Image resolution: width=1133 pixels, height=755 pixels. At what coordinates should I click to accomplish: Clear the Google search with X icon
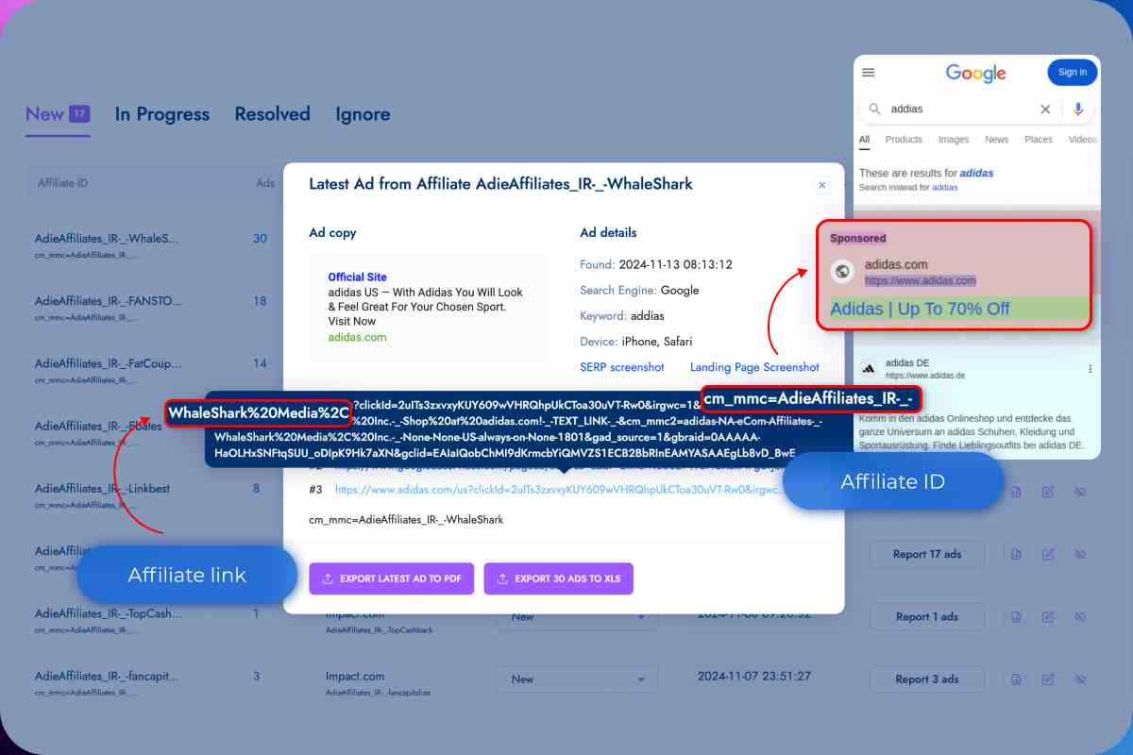coord(1045,109)
